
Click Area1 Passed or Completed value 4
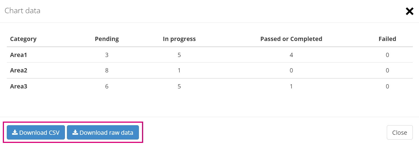click(291, 55)
